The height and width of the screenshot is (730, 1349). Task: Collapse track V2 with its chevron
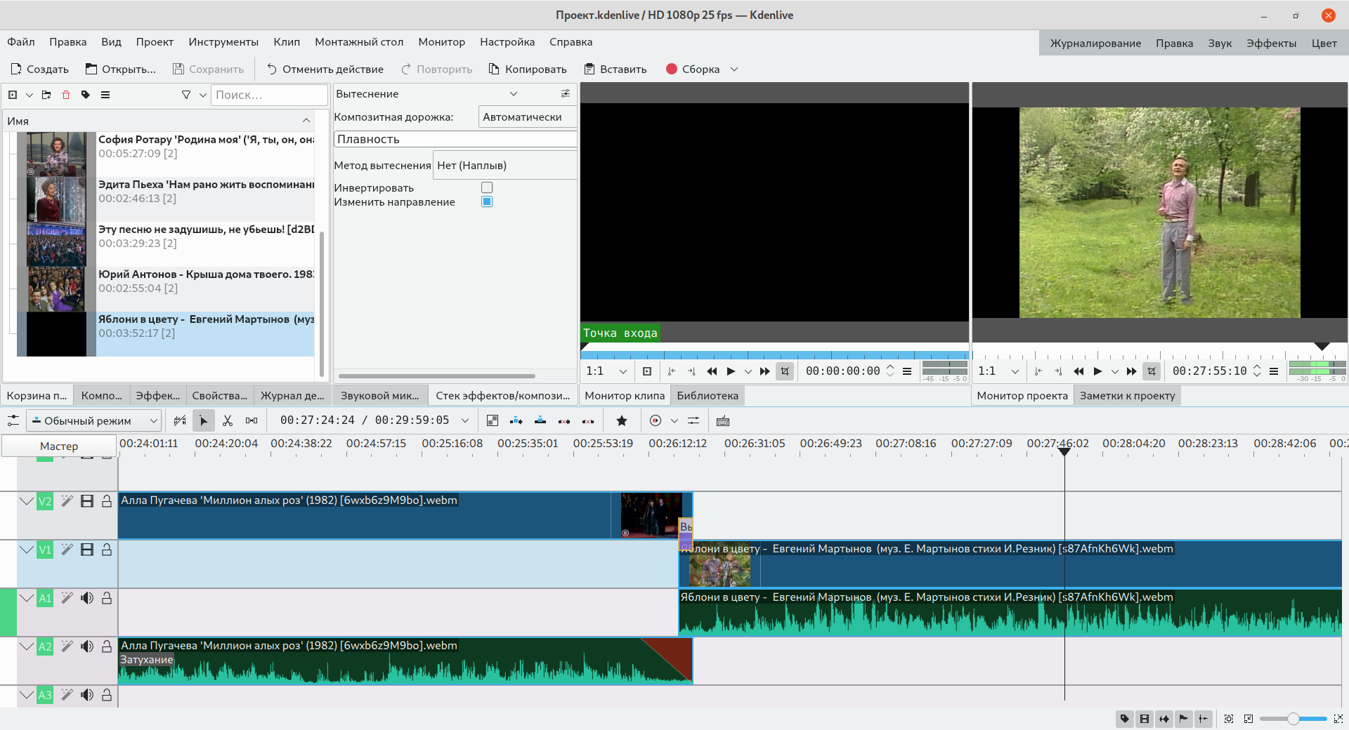tap(27, 501)
